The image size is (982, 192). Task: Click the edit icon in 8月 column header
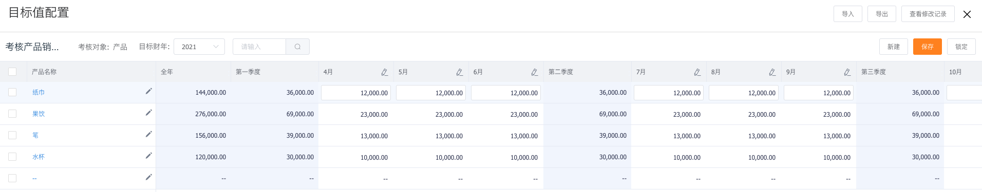(x=772, y=72)
